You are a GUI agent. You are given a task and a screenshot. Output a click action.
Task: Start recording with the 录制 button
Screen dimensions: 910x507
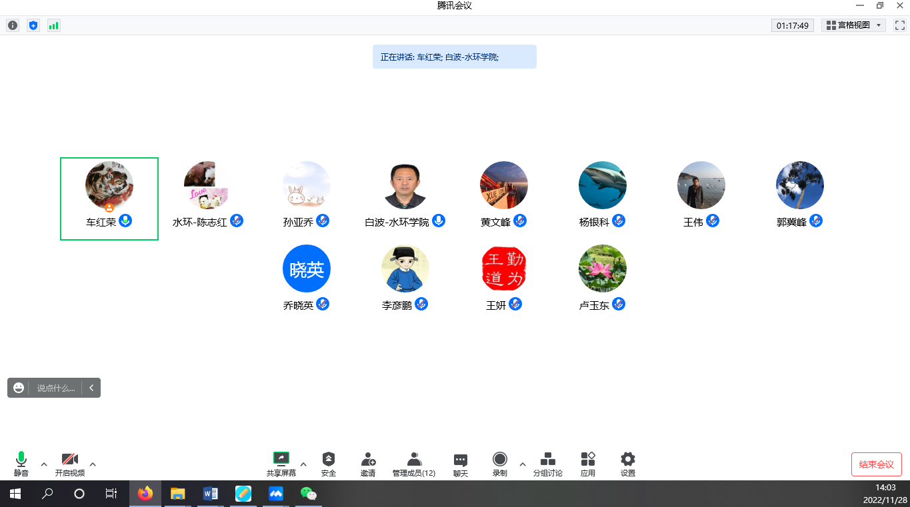(499, 463)
